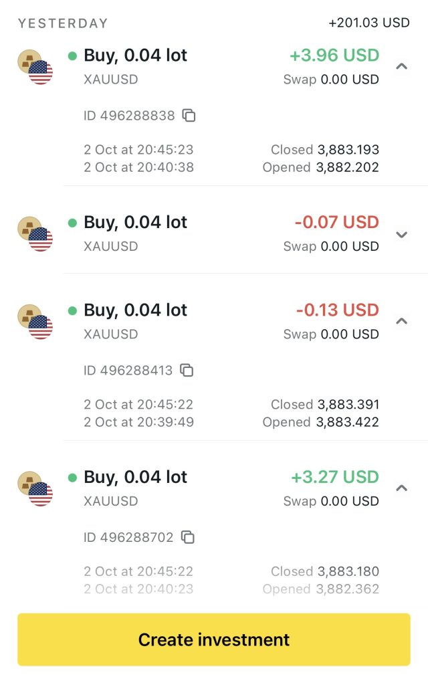
Task: Tap the XAUUSD icon of -0.07 USD trade
Action: [x=35, y=234]
